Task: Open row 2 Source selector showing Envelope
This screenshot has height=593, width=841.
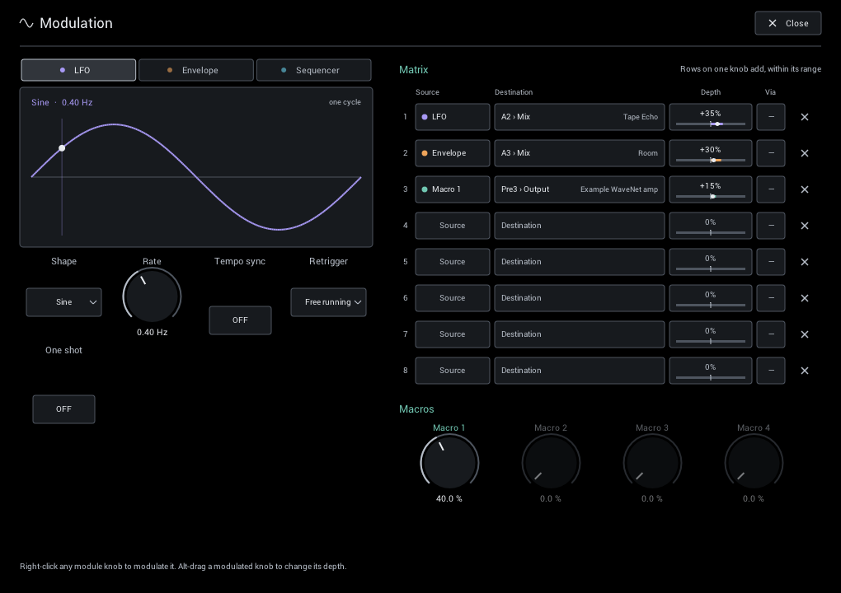Action: pos(452,153)
